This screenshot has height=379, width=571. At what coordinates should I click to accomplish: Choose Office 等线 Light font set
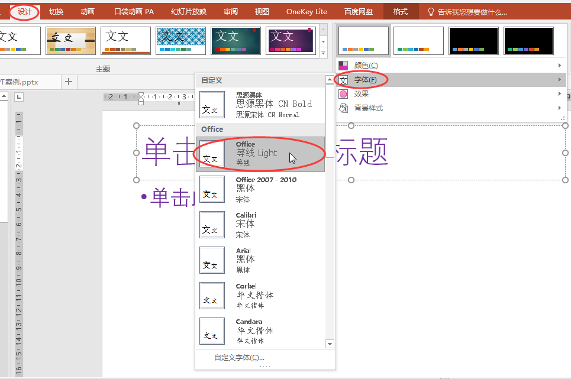(260, 154)
